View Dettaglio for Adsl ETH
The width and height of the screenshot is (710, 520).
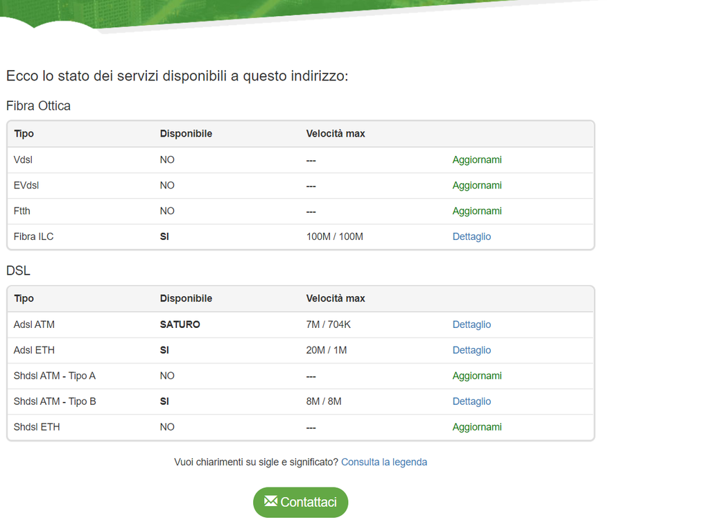(471, 350)
